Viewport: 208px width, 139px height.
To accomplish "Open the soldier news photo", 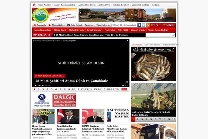I will tap(153, 97).
